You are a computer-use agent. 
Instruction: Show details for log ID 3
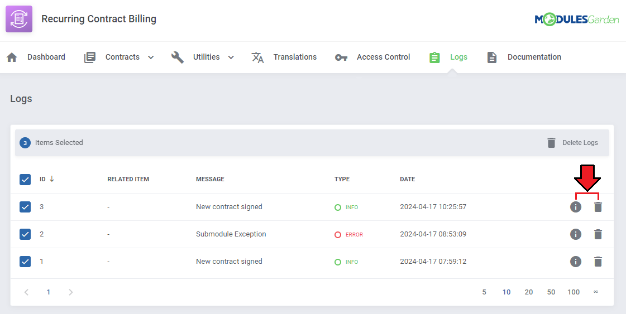[575, 207]
